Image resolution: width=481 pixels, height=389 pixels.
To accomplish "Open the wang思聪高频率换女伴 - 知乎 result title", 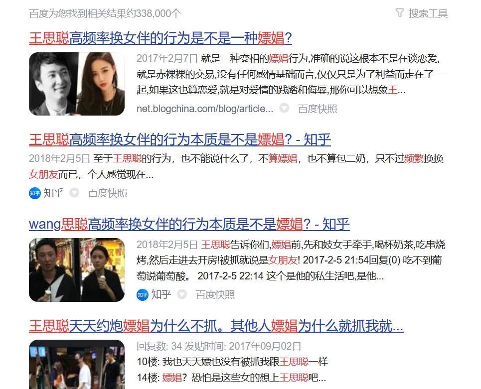I will (x=189, y=225).
